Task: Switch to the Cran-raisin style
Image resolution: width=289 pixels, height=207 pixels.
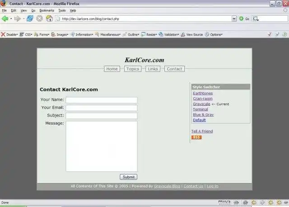Action: (x=203, y=99)
